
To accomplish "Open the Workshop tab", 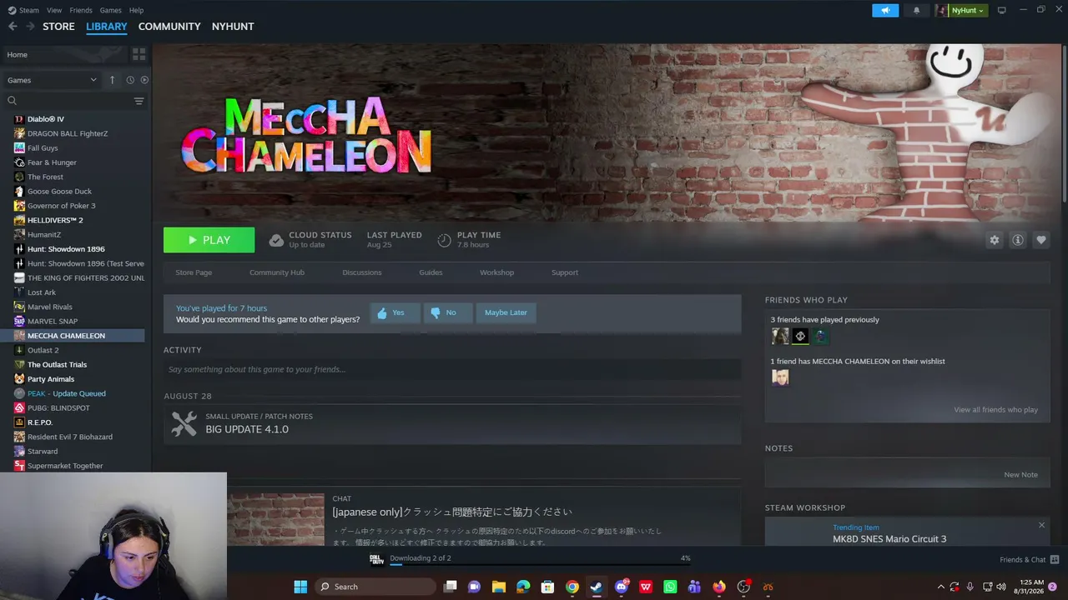I will point(496,272).
